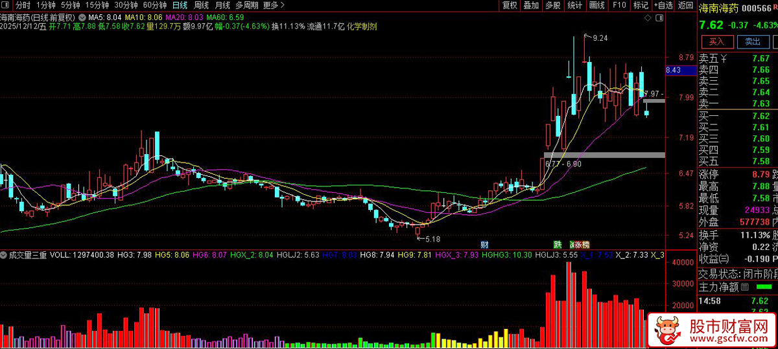
Task: Switch to the 月线 monthly tab
Action: pos(222,5)
